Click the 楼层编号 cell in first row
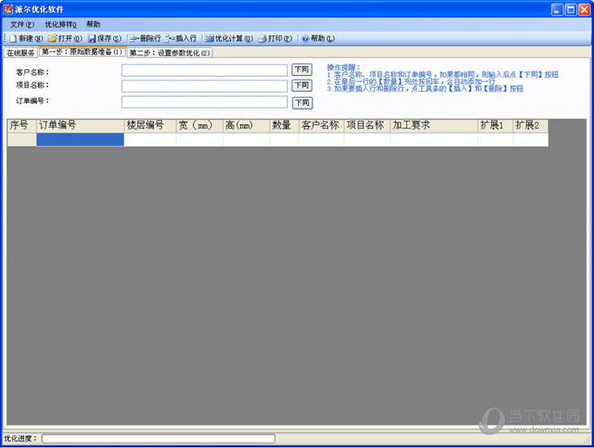 (151, 139)
